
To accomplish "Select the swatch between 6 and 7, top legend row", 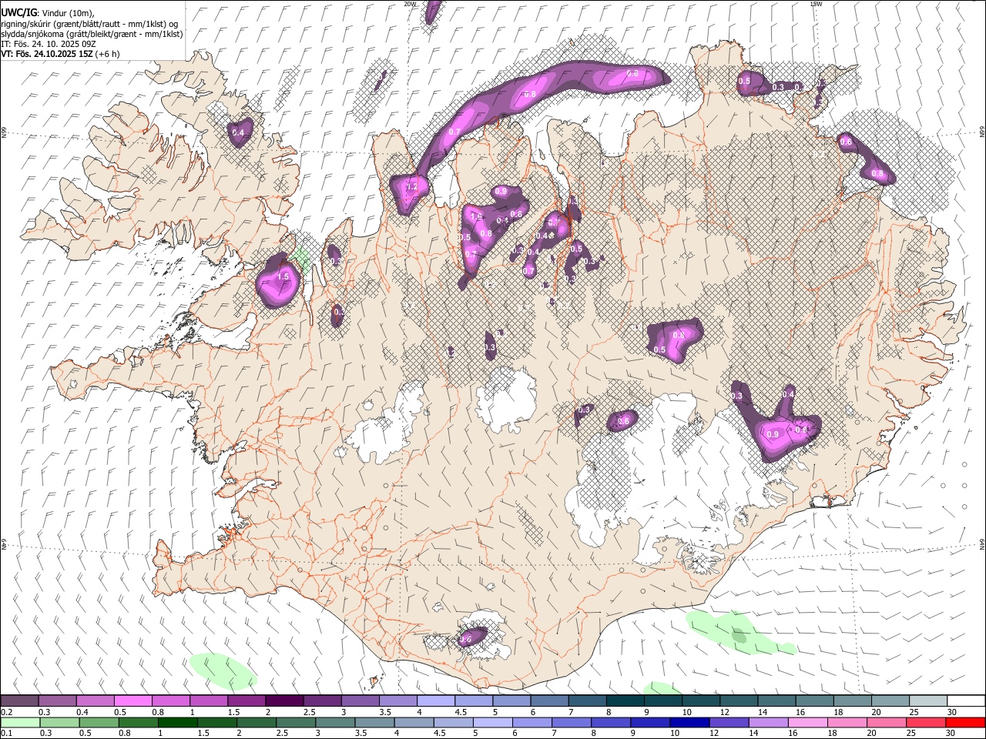I will click(549, 701).
